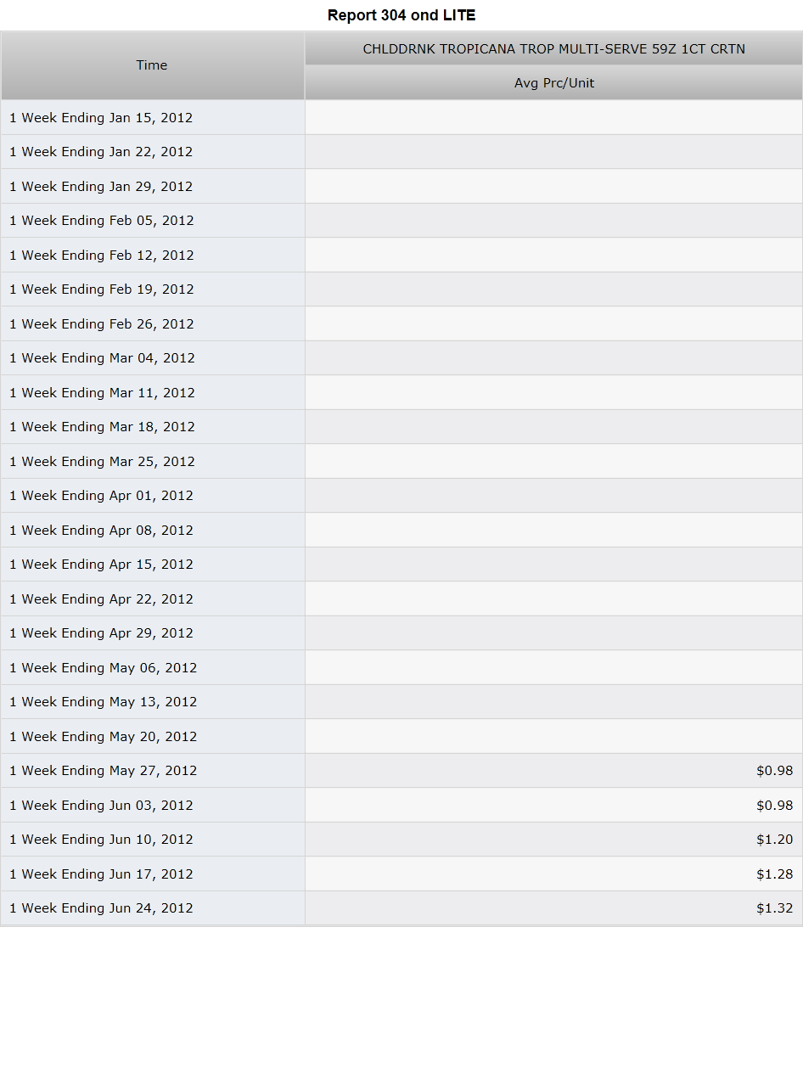Click the CHLDDRNK TROPICANA product column header
This screenshot has width=803, height=1090.
[x=553, y=49]
